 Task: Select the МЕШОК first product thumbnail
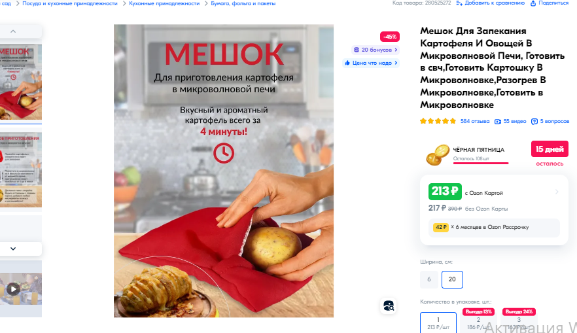[x=21, y=82]
